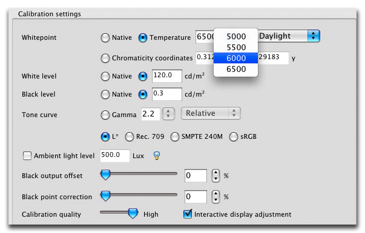Viewport: 365px width, 233px height.
Task: Select Native white level radio button
Action: pos(105,76)
